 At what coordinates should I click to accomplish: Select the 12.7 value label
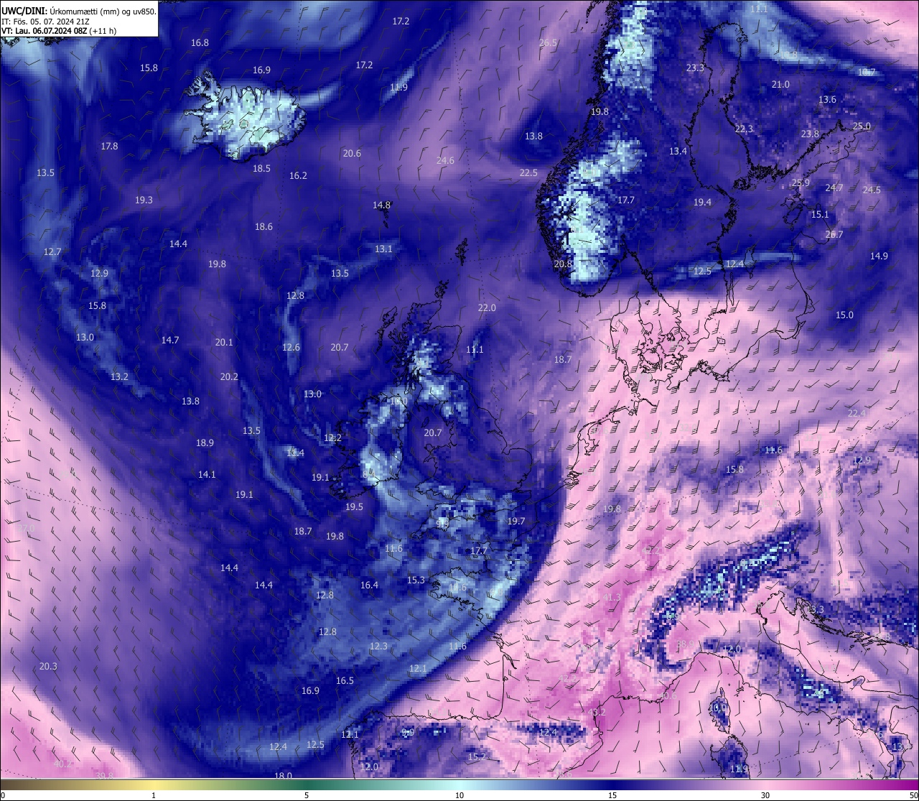click(52, 252)
